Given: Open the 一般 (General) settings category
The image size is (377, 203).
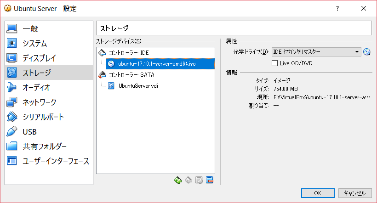Looking at the screenshot, I should click(x=49, y=29).
